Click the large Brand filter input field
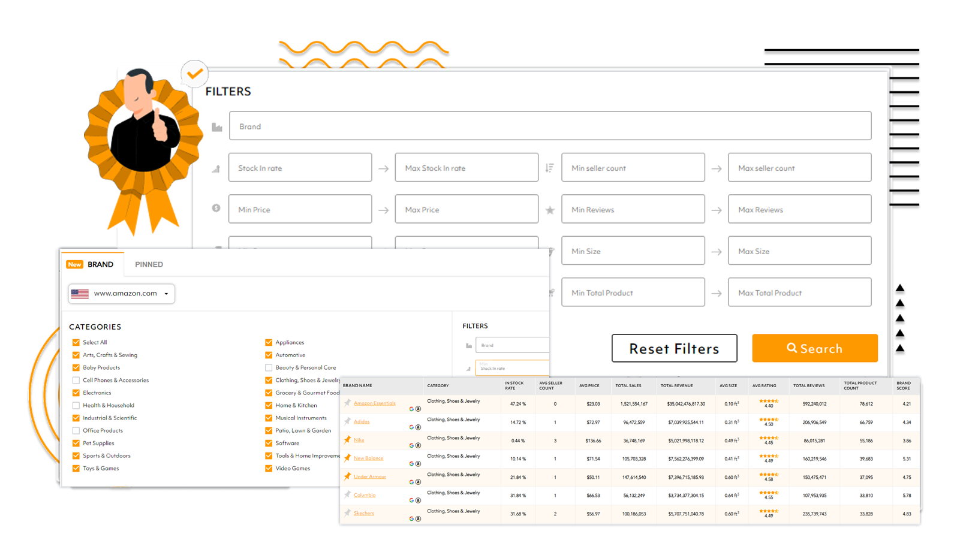This screenshot has width=960, height=540. tap(550, 126)
